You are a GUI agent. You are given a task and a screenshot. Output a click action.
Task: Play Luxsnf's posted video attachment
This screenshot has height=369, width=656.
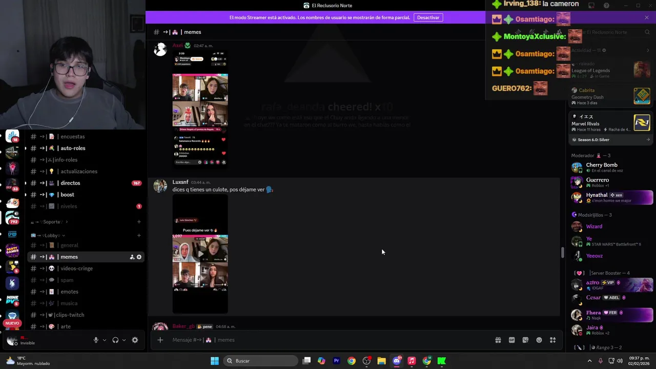tap(200, 254)
